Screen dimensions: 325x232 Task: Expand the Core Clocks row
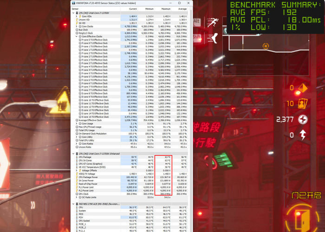click(x=77, y=26)
